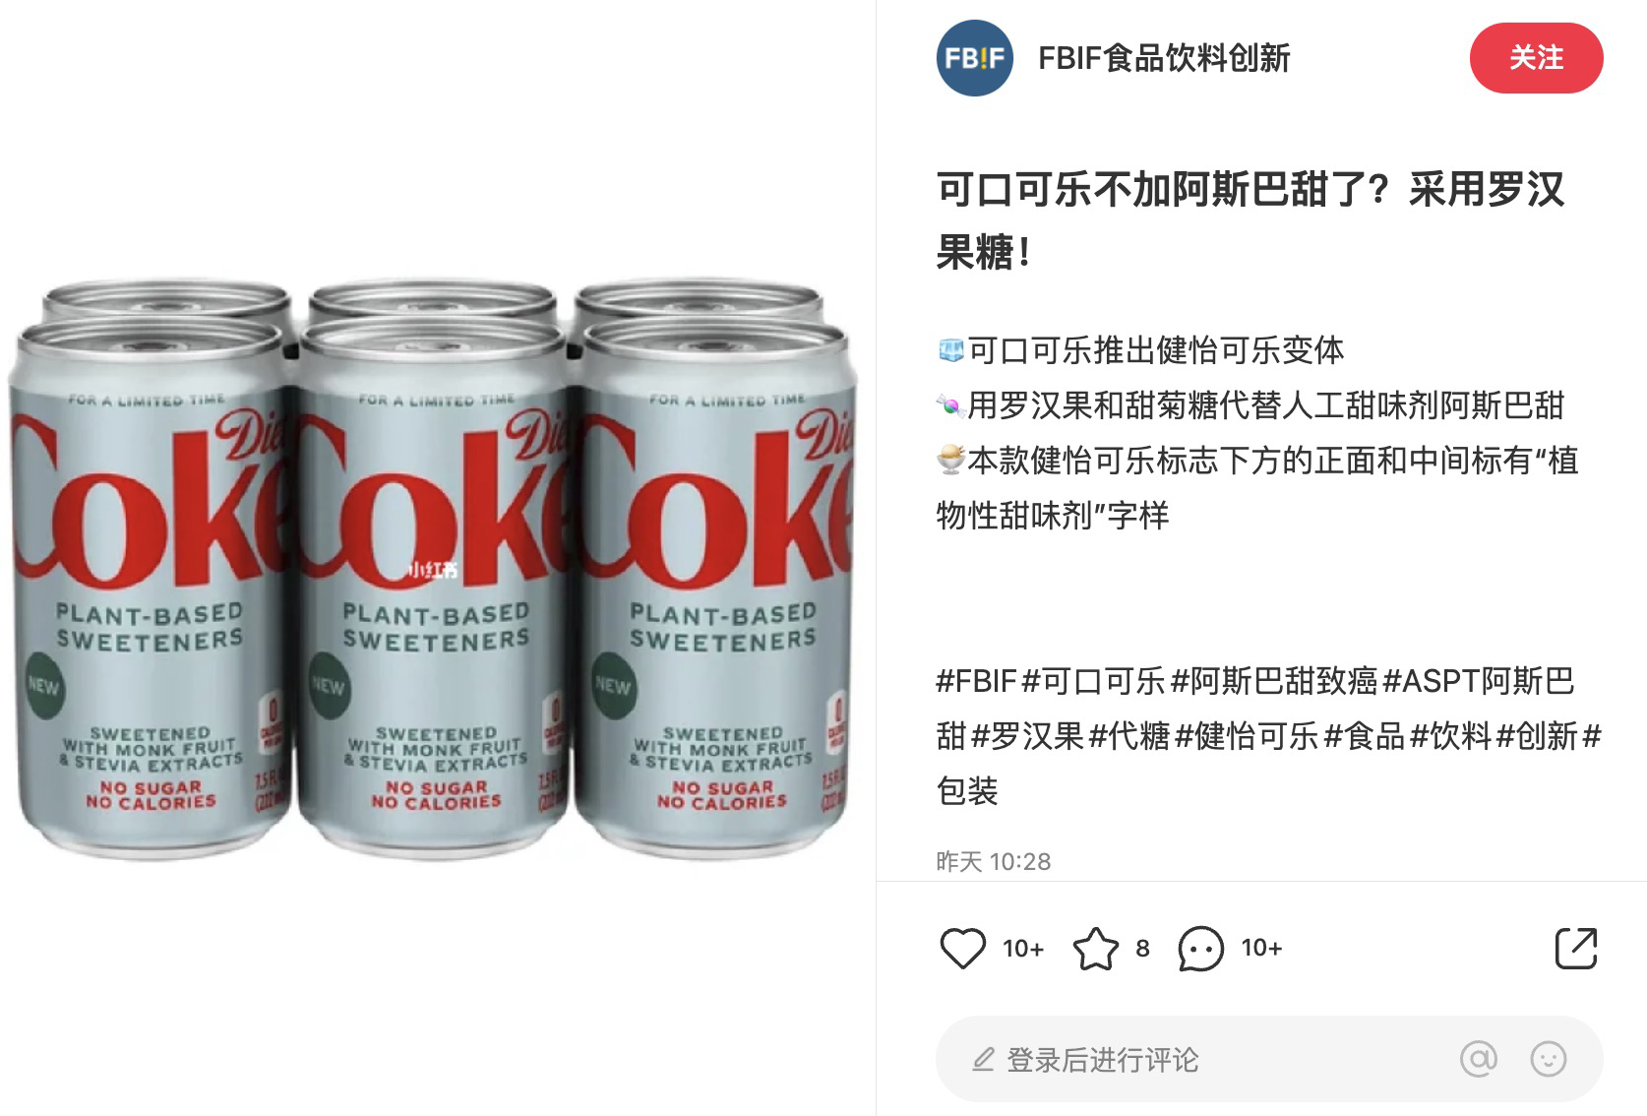Viewport: 1647px width, 1116px height.
Task: Open the #可口可乐 hashtag
Action: tap(1094, 680)
